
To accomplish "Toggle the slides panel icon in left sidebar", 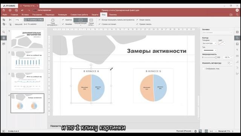I will click(x=4, y=38).
